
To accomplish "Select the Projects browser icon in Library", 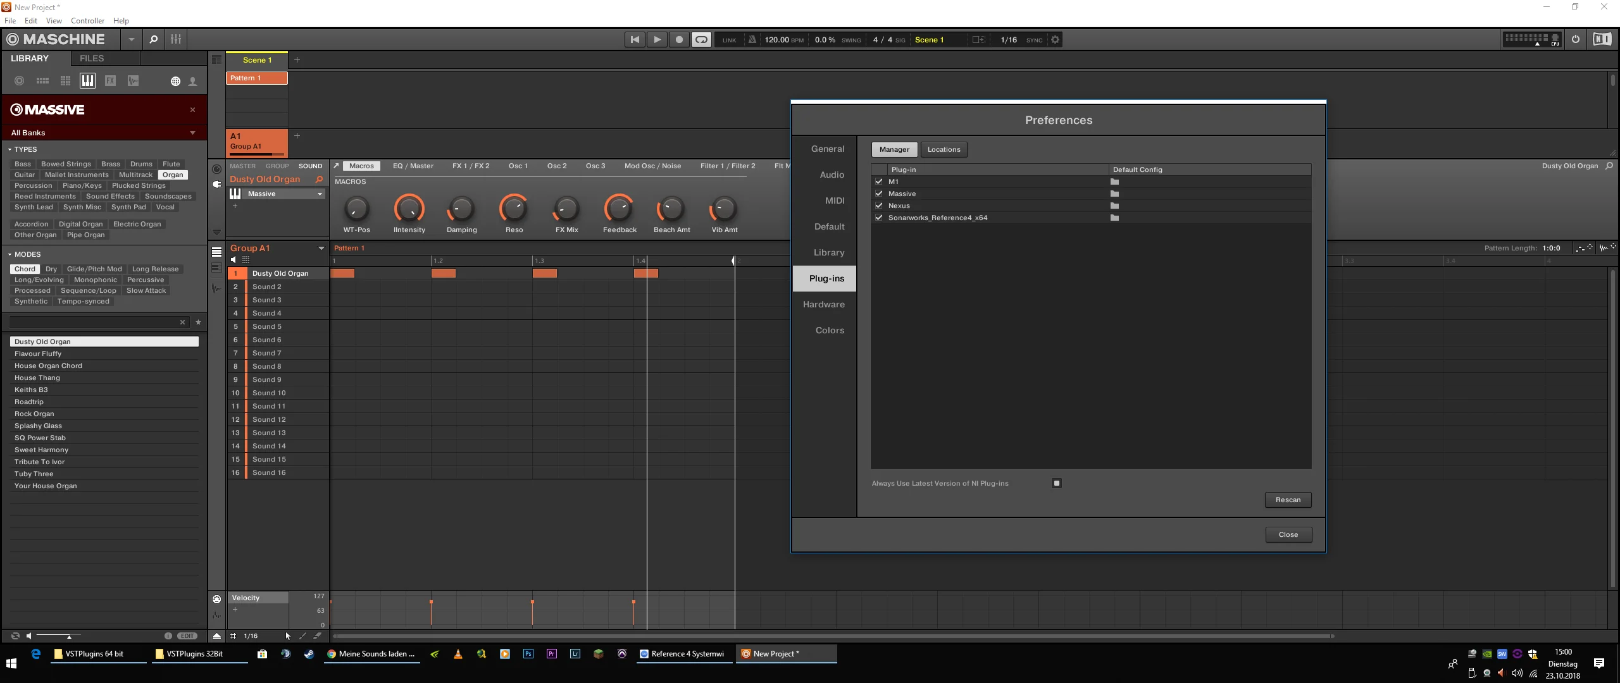I will [19, 81].
